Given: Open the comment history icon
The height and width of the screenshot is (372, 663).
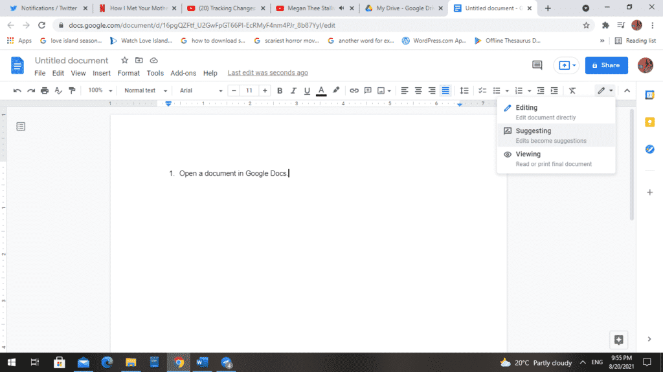Looking at the screenshot, I should [x=537, y=65].
